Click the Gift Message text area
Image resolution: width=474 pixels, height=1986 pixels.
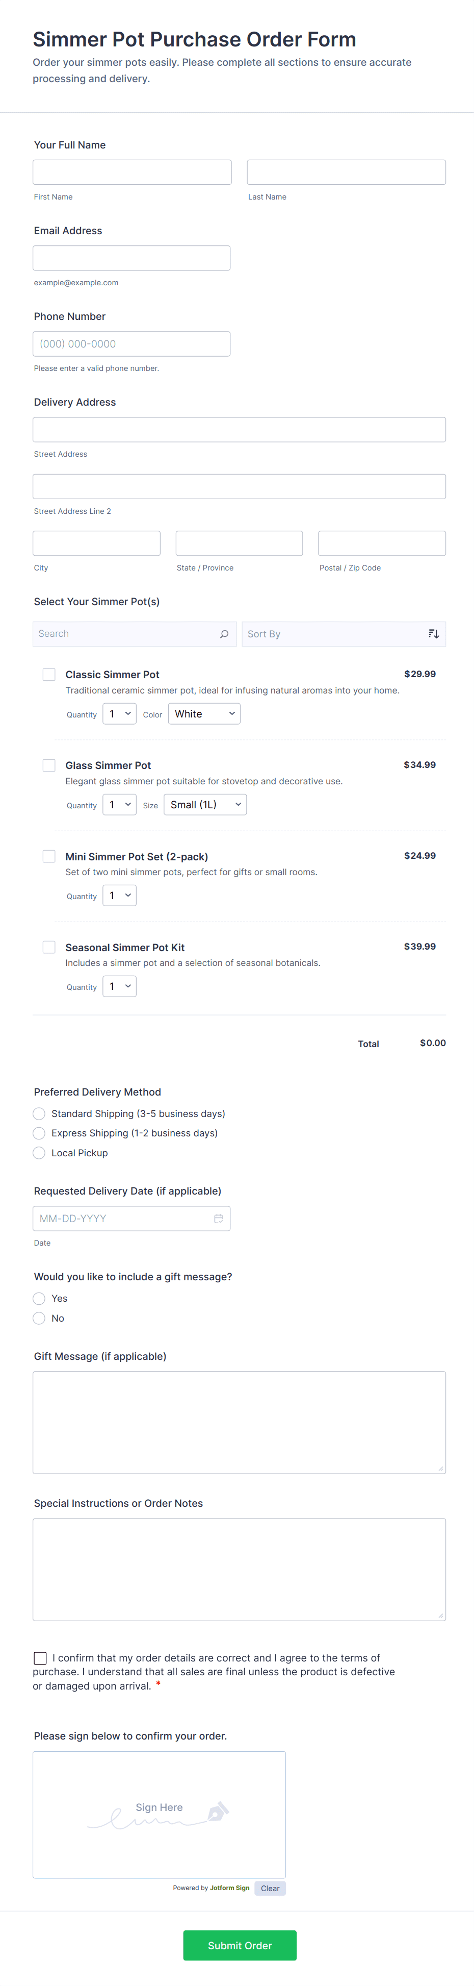(x=240, y=1423)
